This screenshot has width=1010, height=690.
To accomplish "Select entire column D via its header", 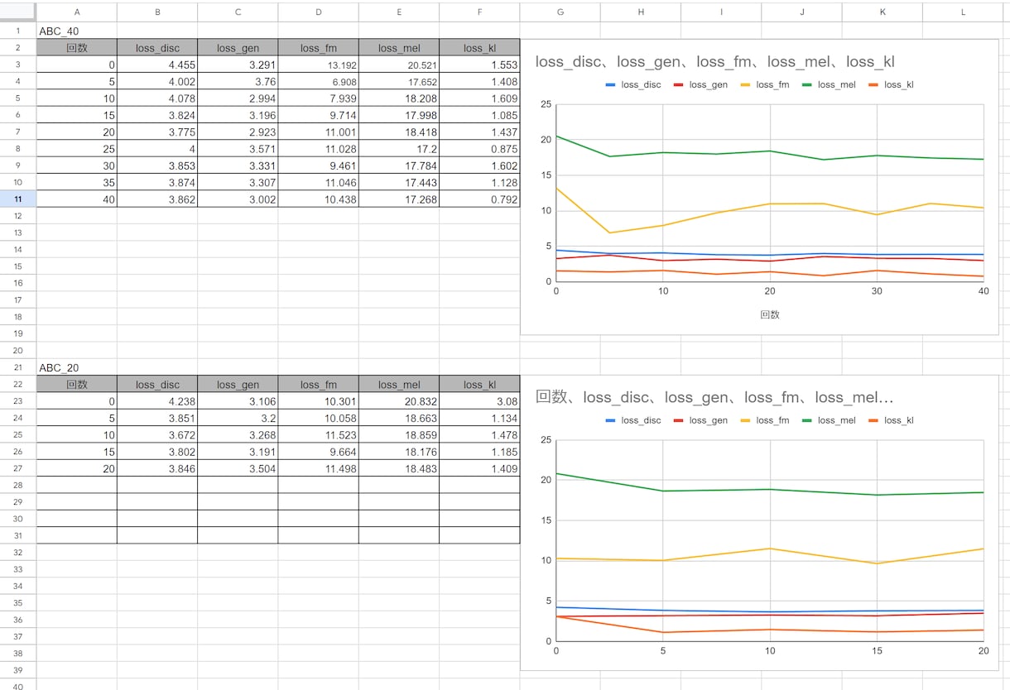I will point(318,12).
